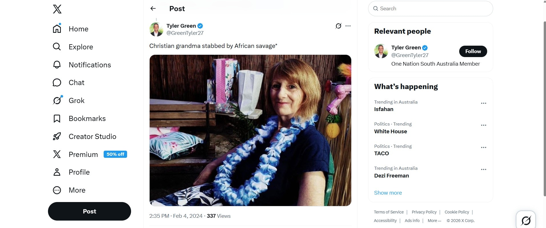Open the Terms of Service link
The height and width of the screenshot is (228, 546).
(x=388, y=212)
